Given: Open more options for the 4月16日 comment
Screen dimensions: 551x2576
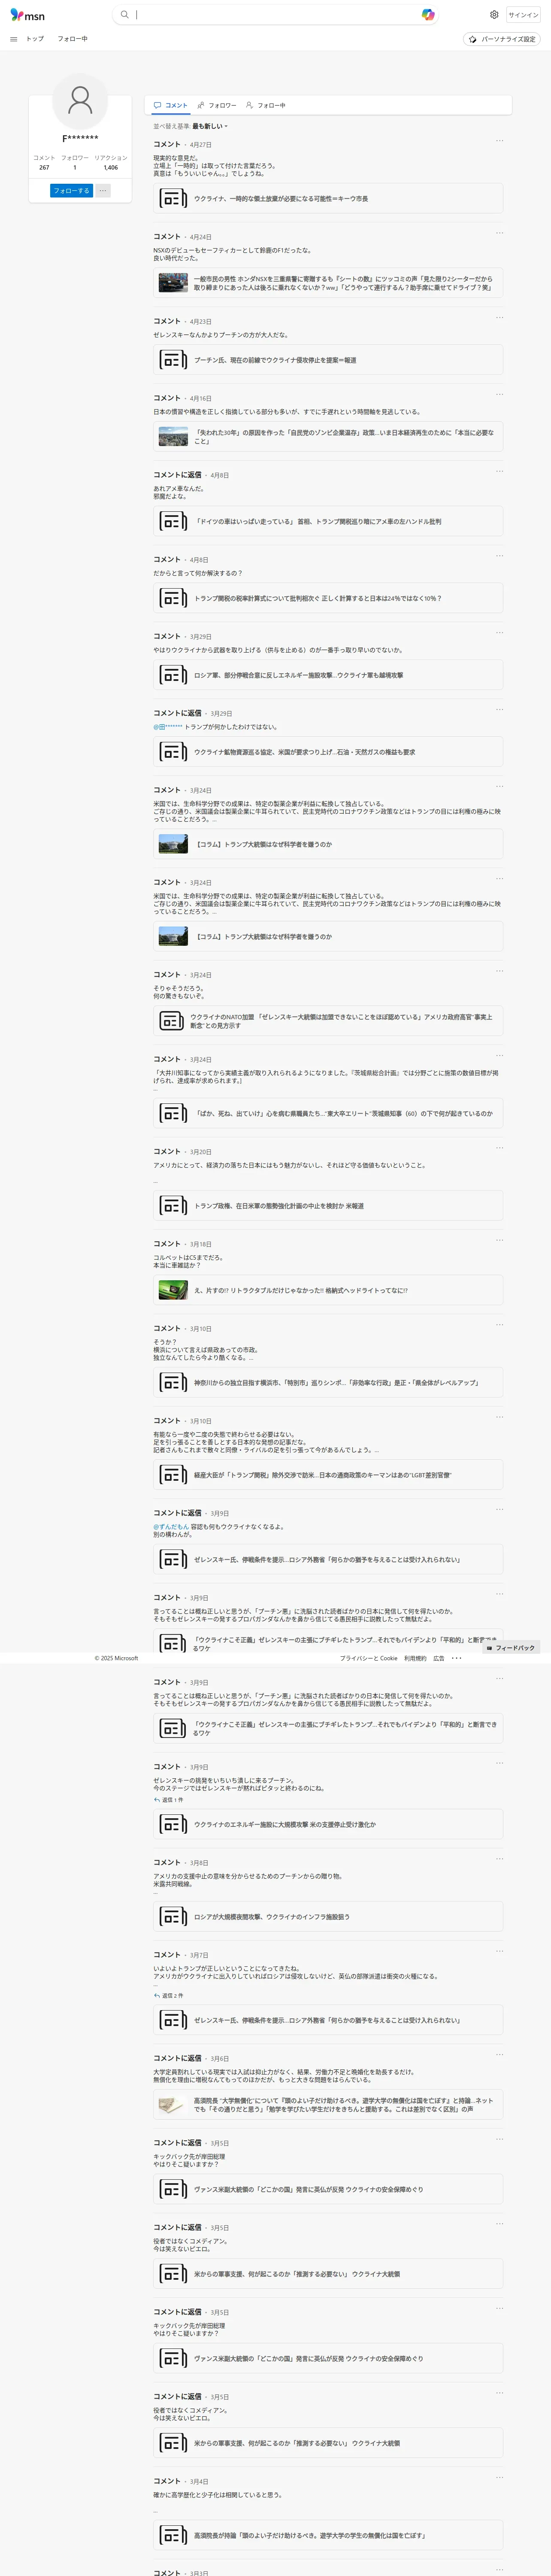Looking at the screenshot, I should coord(499,395).
